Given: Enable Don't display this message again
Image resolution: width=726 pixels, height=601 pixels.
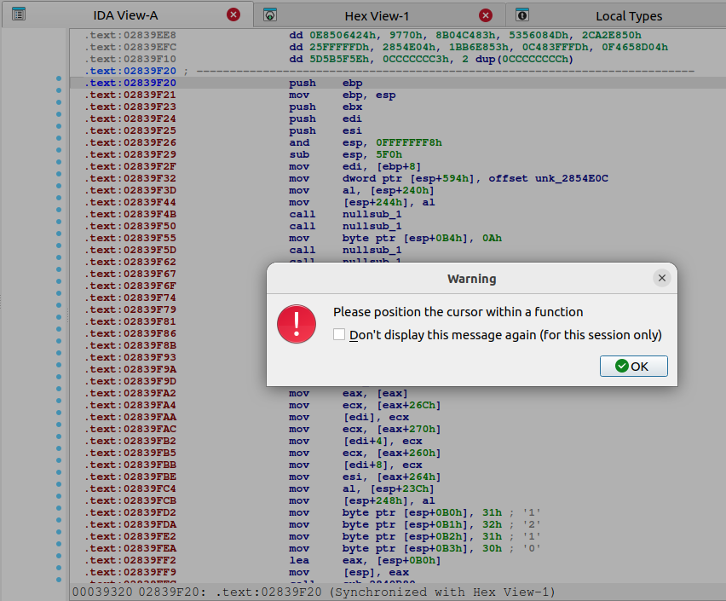Looking at the screenshot, I should (x=339, y=334).
